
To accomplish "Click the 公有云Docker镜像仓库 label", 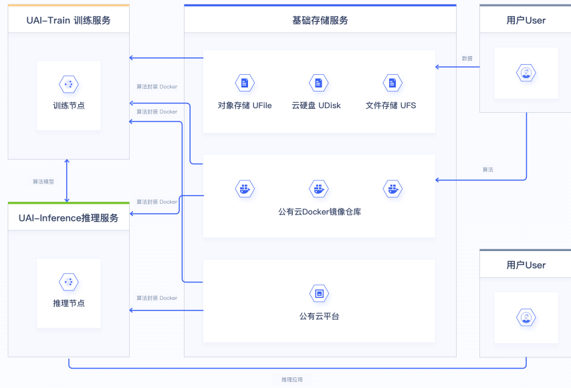I will 320,212.
